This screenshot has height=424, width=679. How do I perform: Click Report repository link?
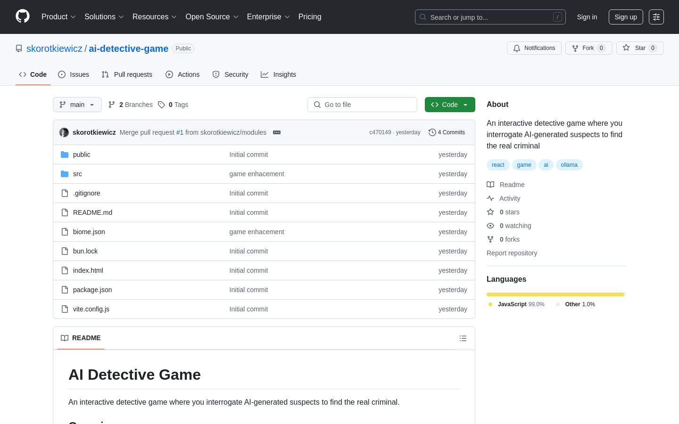pyautogui.click(x=512, y=253)
